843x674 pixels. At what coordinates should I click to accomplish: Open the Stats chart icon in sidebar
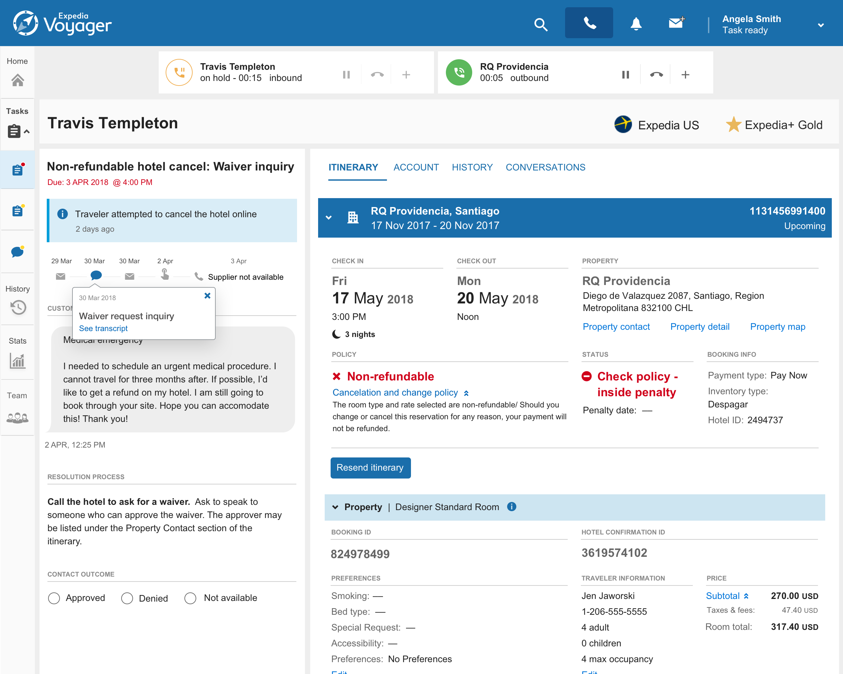pos(17,361)
